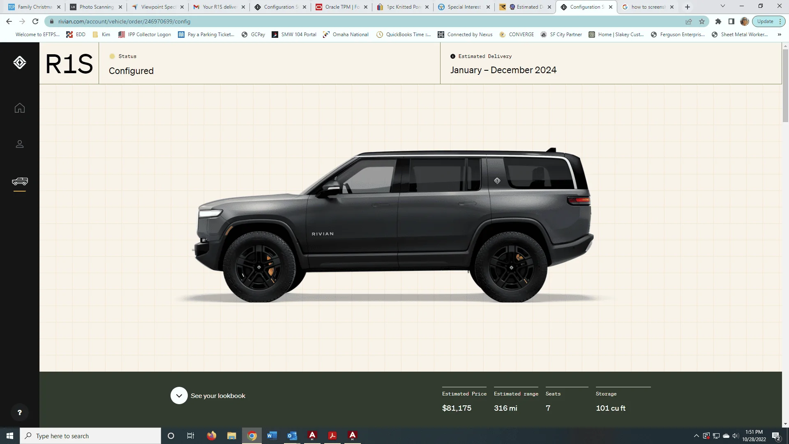Screen dimensions: 789x444
Task: Open Outlook from the taskbar
Action: (292, 436)
